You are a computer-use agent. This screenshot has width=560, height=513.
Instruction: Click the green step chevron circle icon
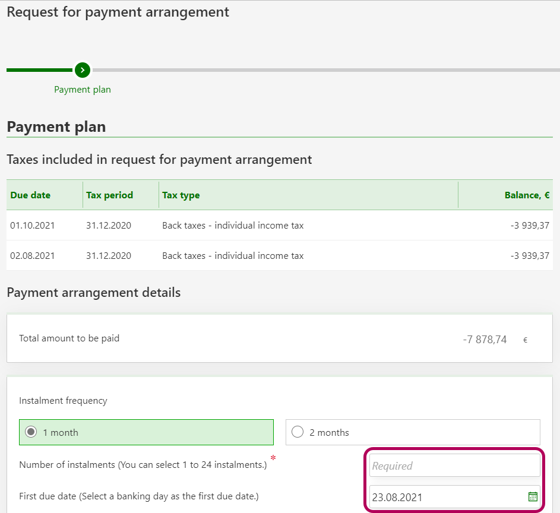point(83,70)
